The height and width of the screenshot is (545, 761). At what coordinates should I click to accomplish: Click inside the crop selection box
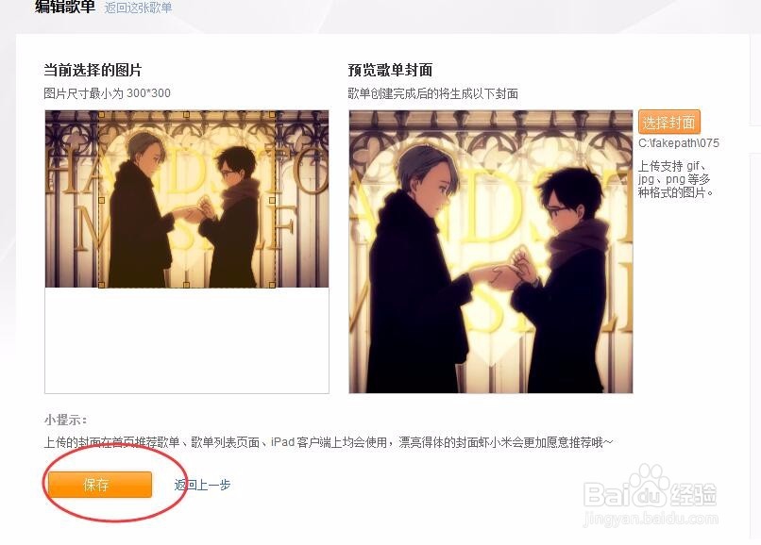187,200
